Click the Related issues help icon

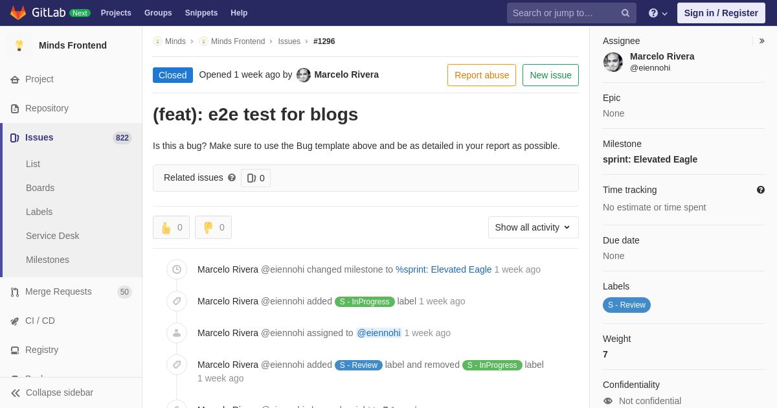click(x=232, y=177)
